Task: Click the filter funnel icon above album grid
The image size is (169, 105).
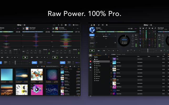Action: [38, 66]
